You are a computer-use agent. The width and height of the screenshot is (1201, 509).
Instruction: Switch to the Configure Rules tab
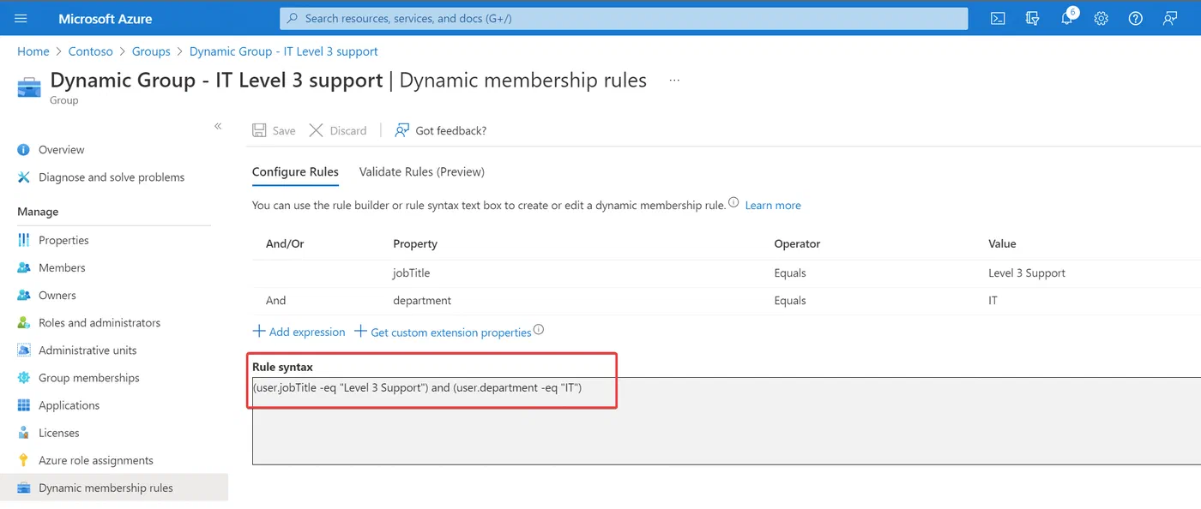[295, 172]
